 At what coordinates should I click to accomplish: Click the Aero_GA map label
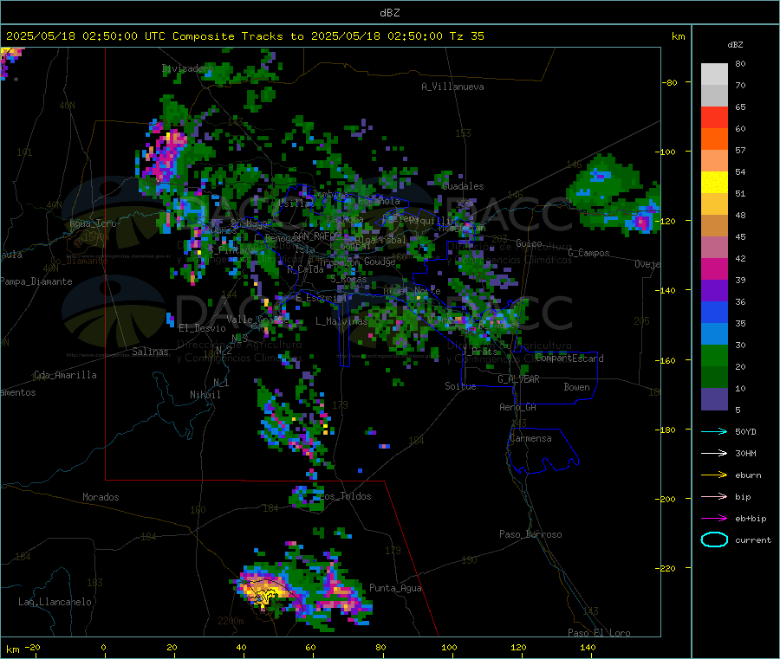[x=518, y=407]
